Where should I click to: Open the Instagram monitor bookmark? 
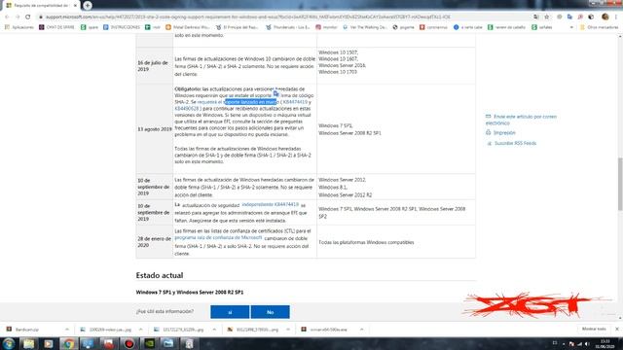point(326,27)
